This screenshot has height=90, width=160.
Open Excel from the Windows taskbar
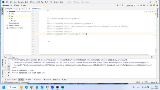coord(62,87)
